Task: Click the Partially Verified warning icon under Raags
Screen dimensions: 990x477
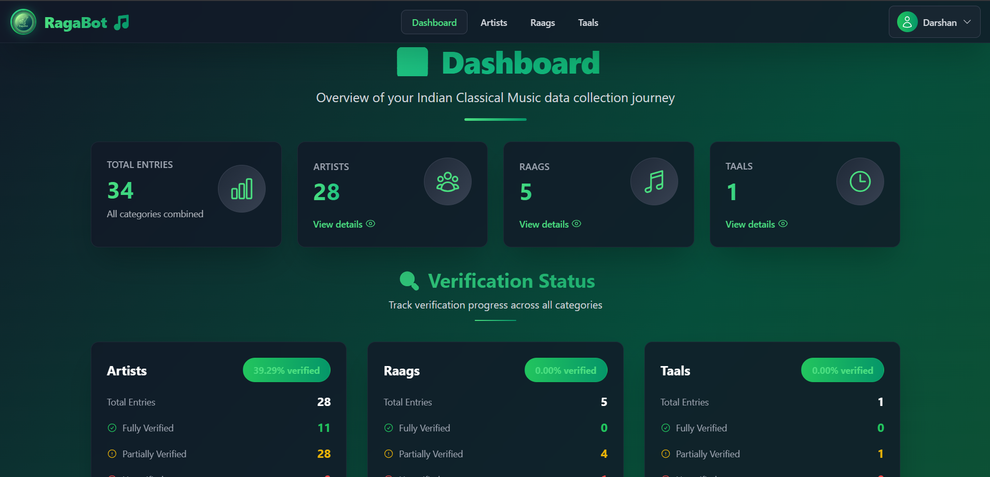Action: pyautogui.click(x=388, y=454)
